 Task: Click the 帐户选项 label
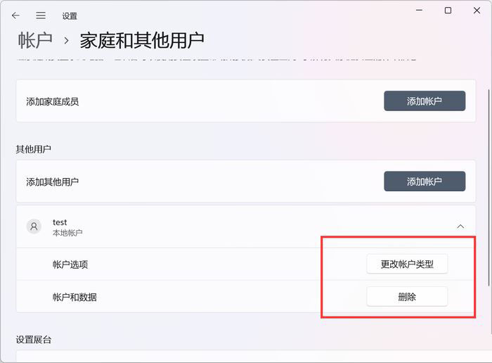(70, 265)
